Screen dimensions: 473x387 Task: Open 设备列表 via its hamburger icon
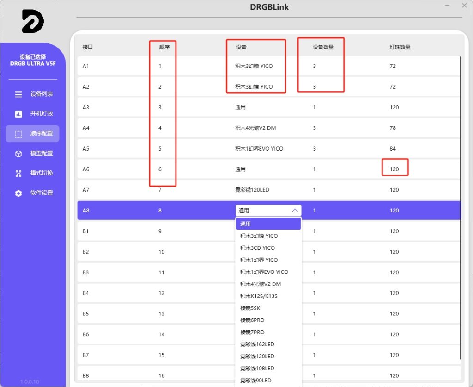pyautogui.click(x=18, y=94)
